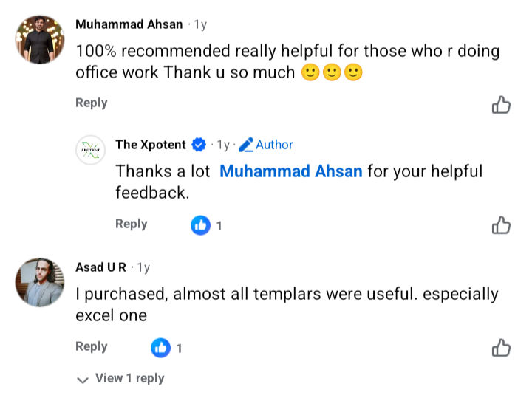Open Muhammad Ahsan's profile picture
532x398 pixels.
point(40,40)
